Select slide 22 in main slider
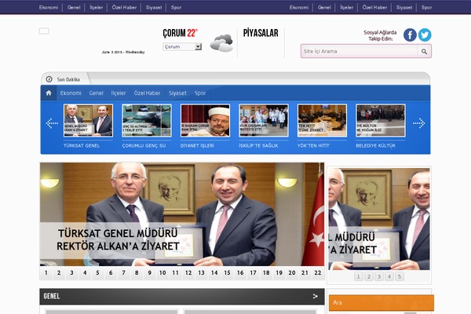Image resolution: width=471 pixels, height=314 pixels. point(318,273)
